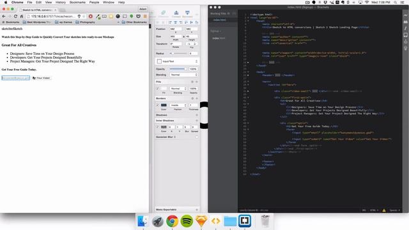Align layer to horizontal center in Sketch inspector
Image resolution: width=409 pixels, height=230 pixels.
click(175, 22)
